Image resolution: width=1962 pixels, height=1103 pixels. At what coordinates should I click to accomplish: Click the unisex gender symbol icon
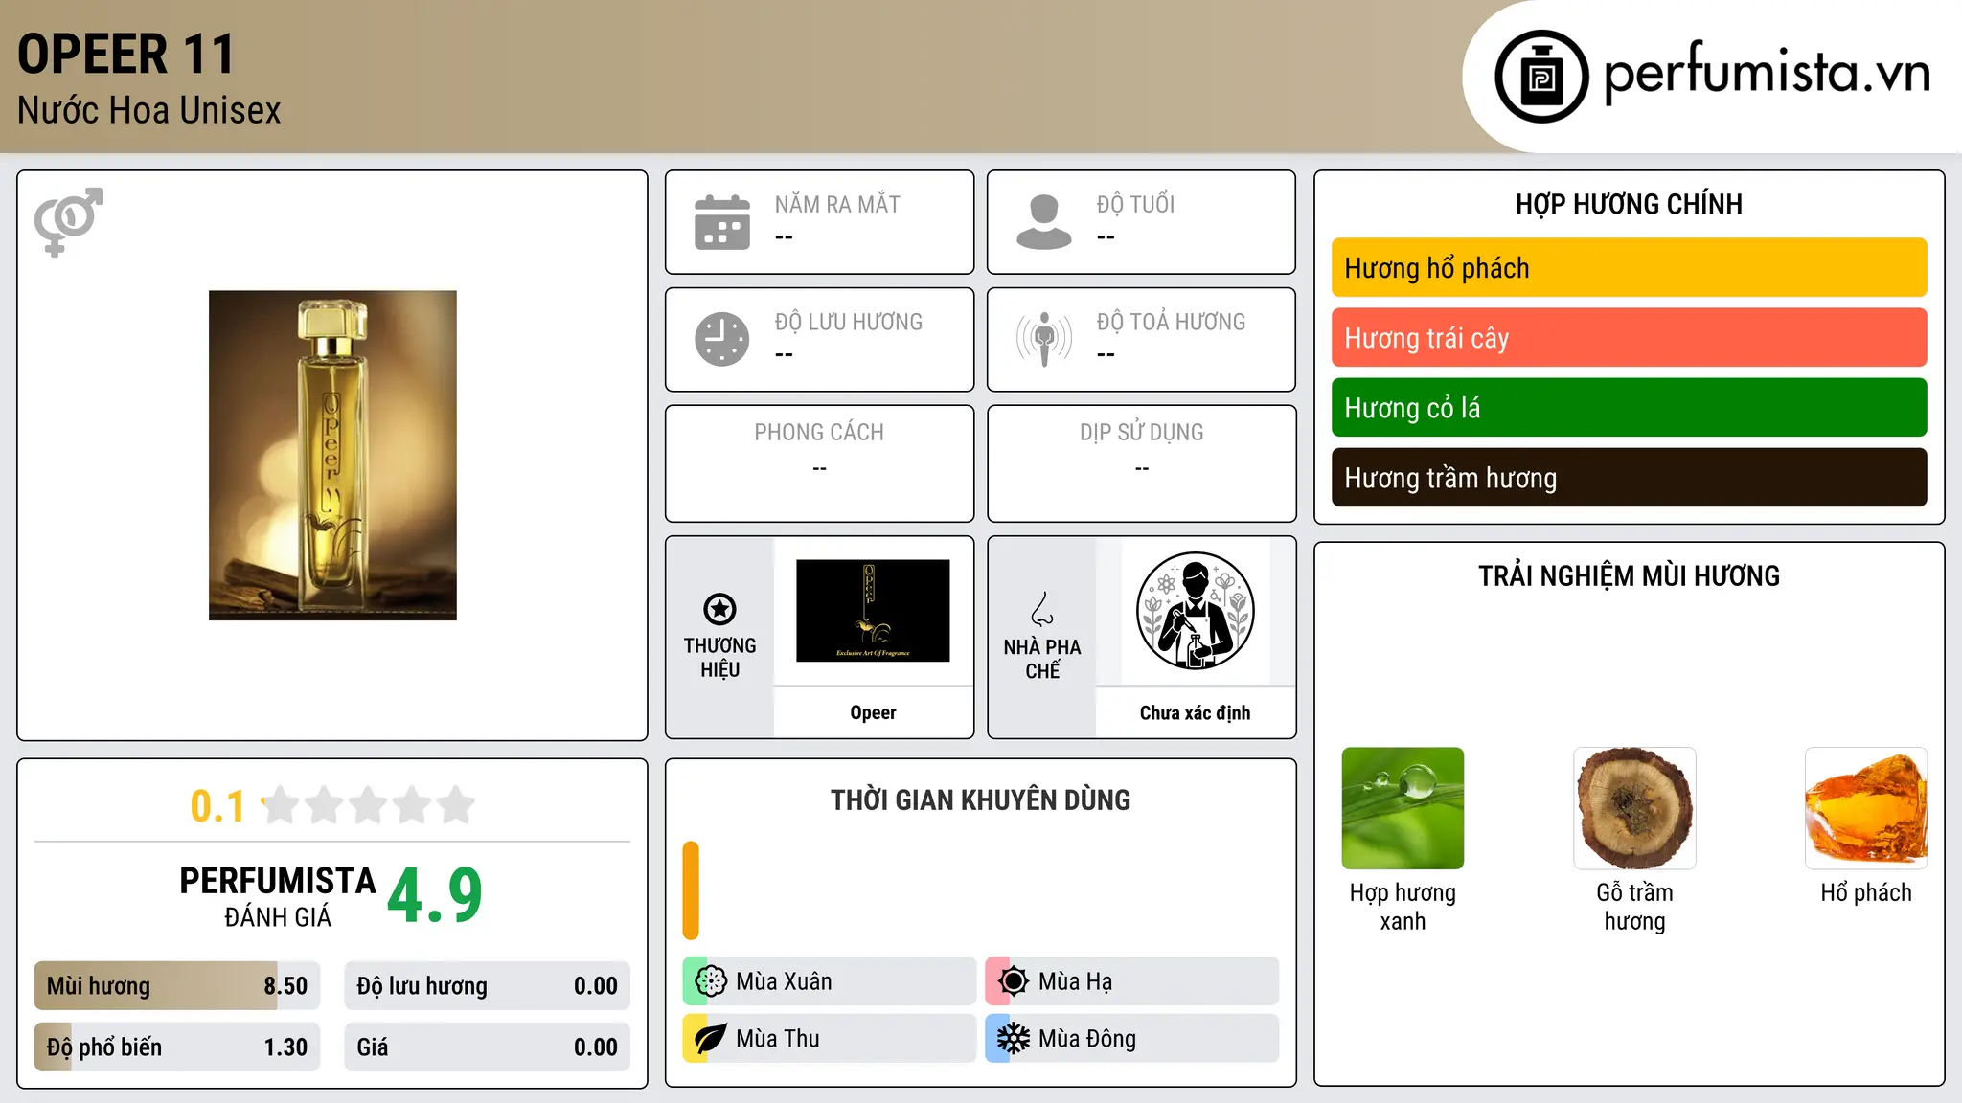click(69, 222)
